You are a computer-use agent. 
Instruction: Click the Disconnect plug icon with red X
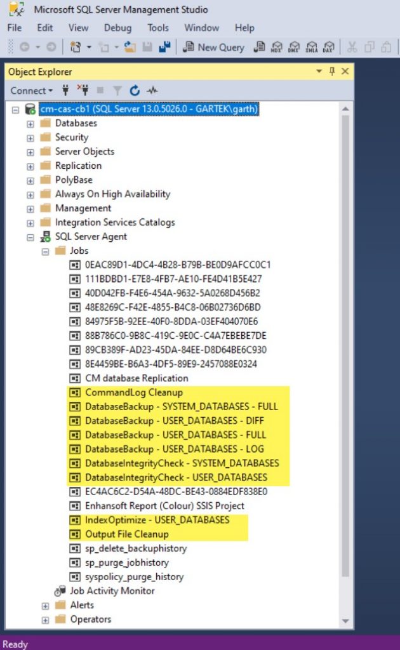pyautogui.click(x=83, y=91)
